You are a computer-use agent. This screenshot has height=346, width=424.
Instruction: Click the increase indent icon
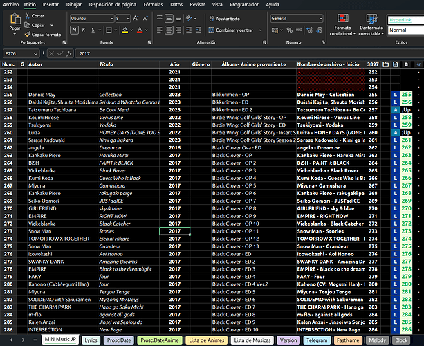pos(199,30)
